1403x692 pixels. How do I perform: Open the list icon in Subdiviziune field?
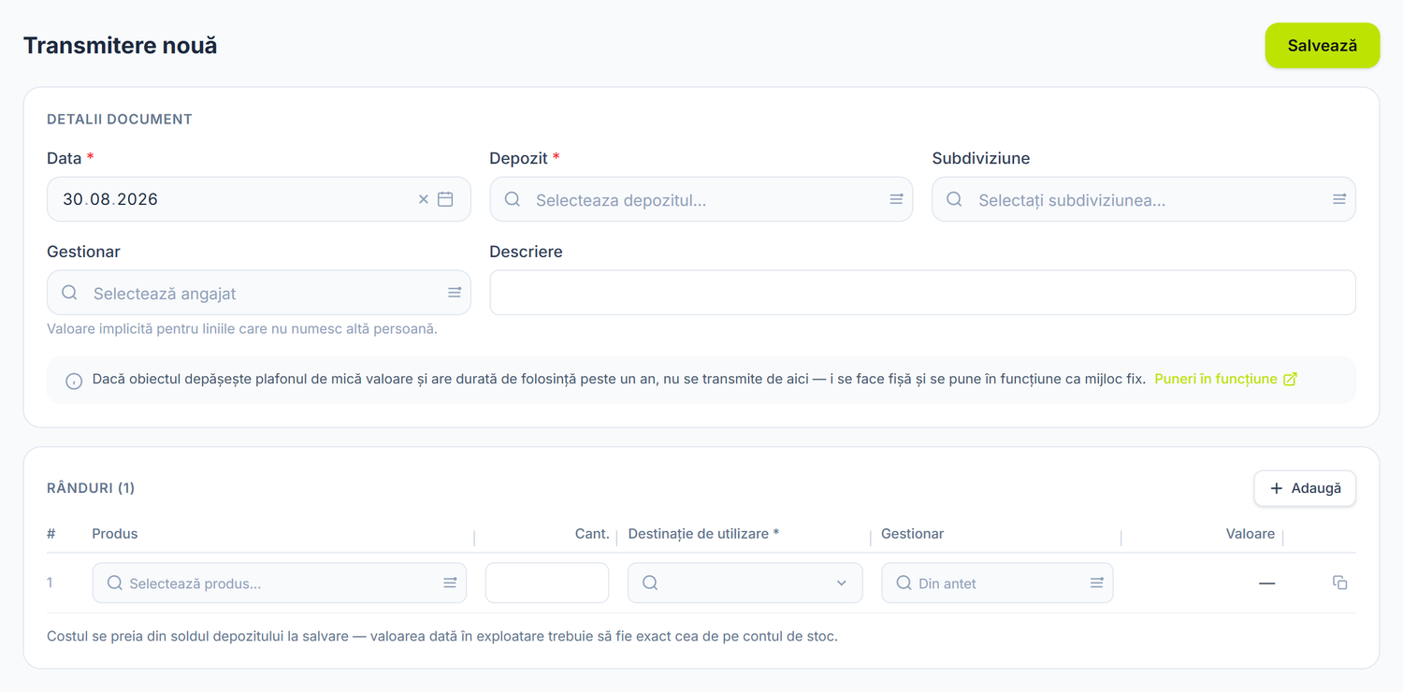(x=1339, y=199)
